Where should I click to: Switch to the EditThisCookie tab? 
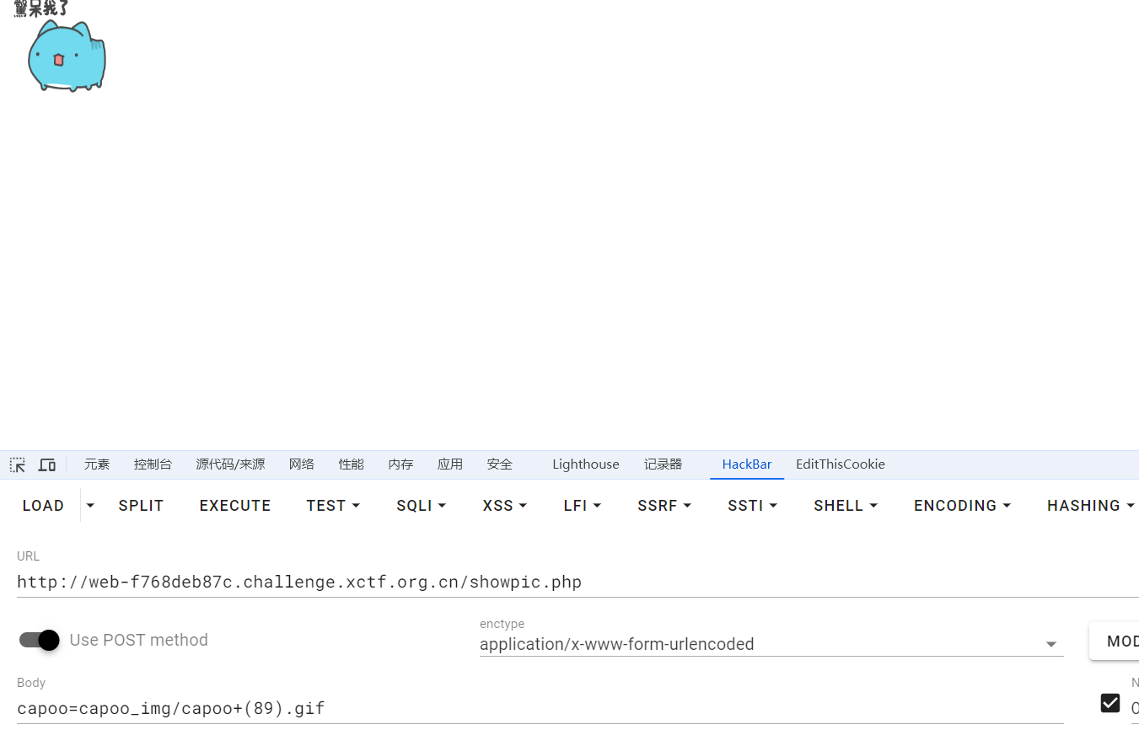click(841, 464)
